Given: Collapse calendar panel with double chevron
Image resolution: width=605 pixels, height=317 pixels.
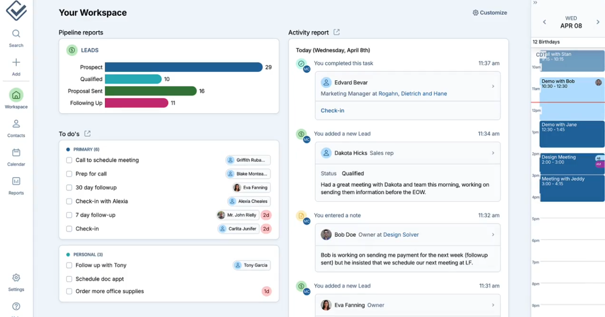Looking at the screenshot, I should point(535,3).
